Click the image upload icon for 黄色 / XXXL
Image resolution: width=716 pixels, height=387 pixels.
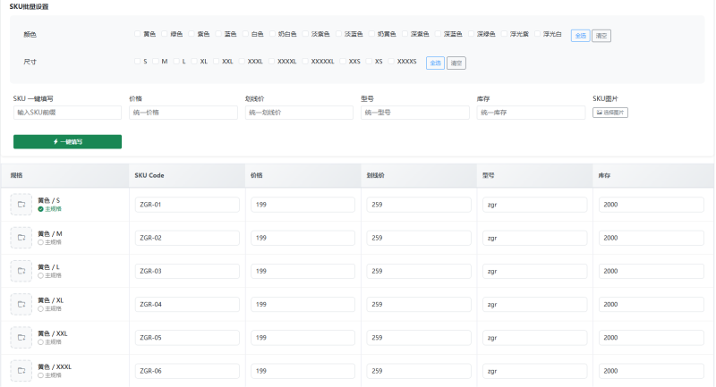pyautogui.click(x=21, y=370)
